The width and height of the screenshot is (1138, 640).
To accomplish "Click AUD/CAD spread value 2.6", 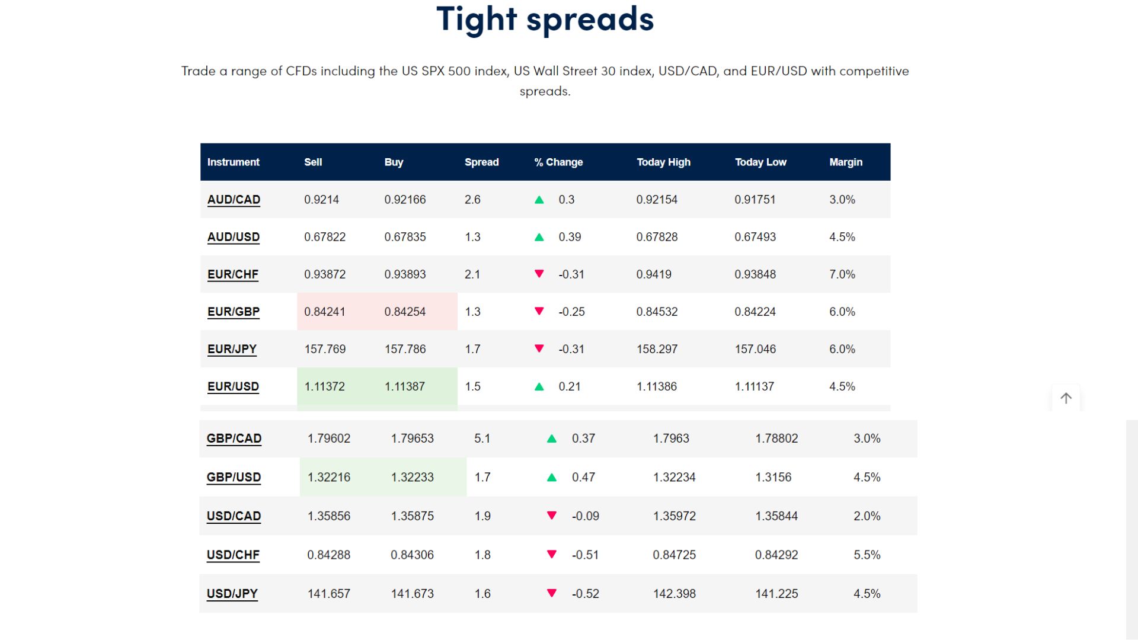I will point(472,200).
